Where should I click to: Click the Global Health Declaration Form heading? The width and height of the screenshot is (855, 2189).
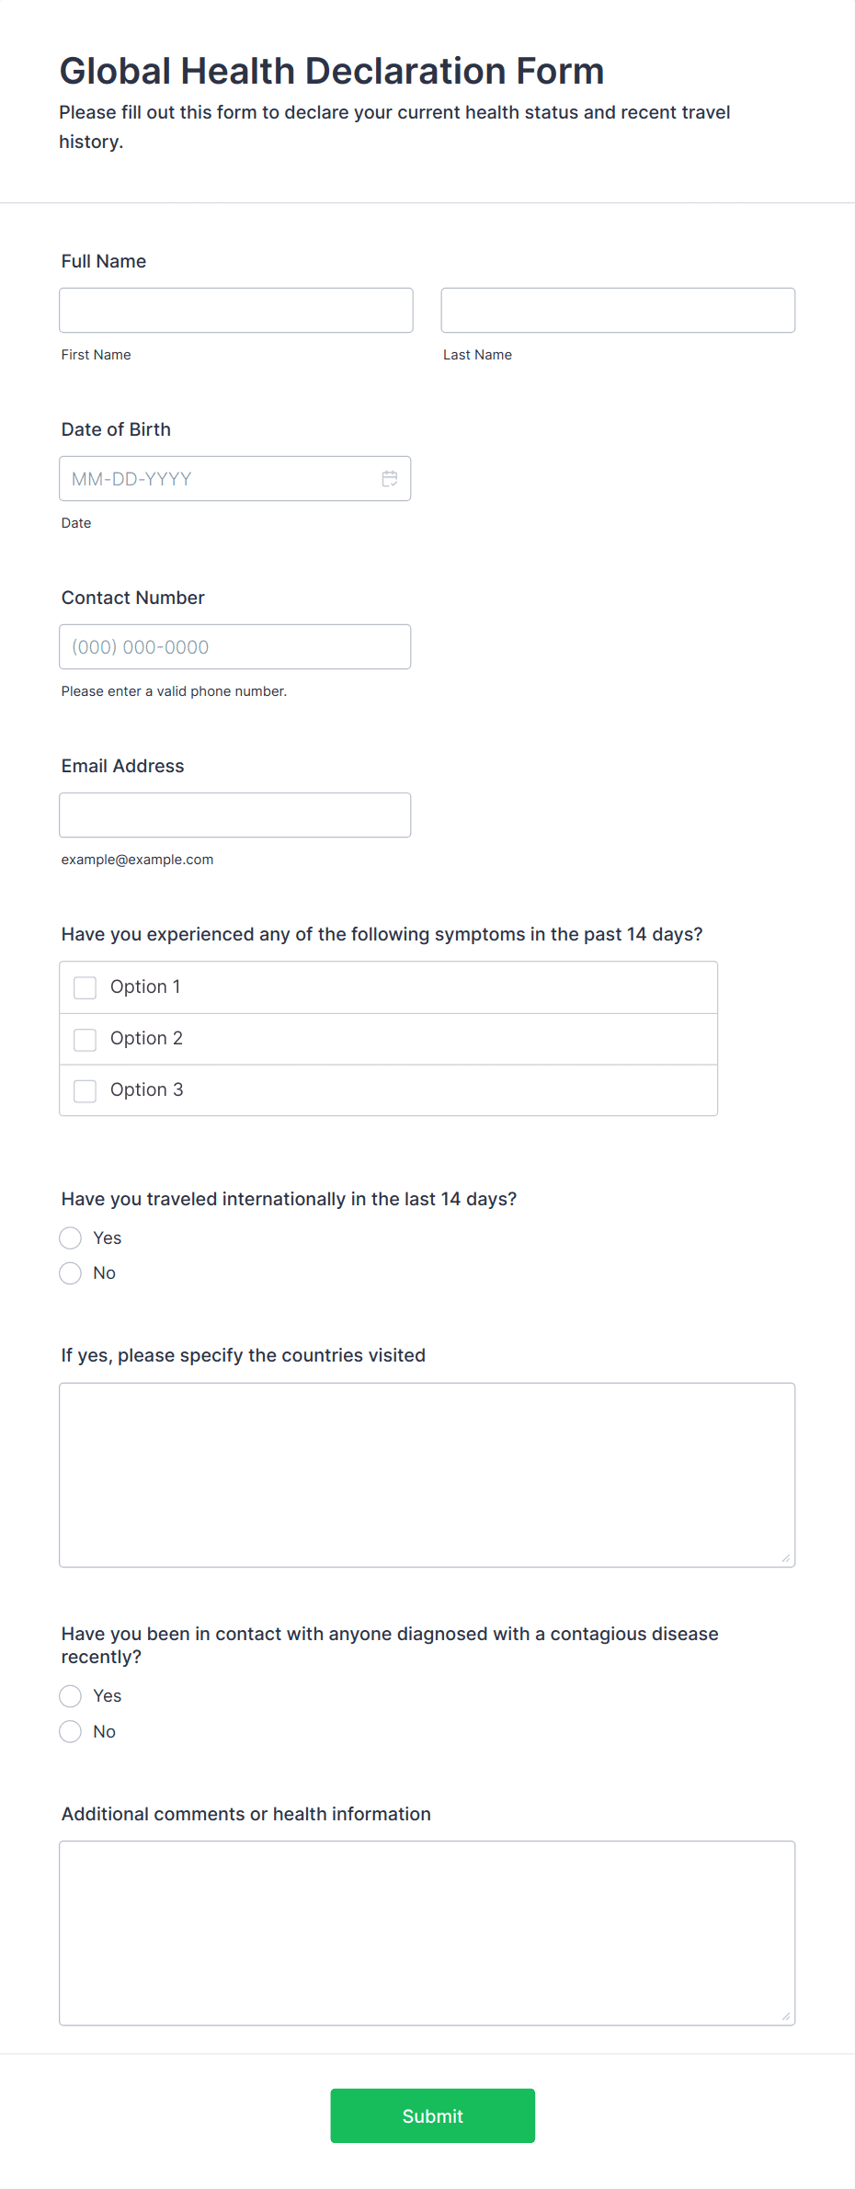point(332,71)
